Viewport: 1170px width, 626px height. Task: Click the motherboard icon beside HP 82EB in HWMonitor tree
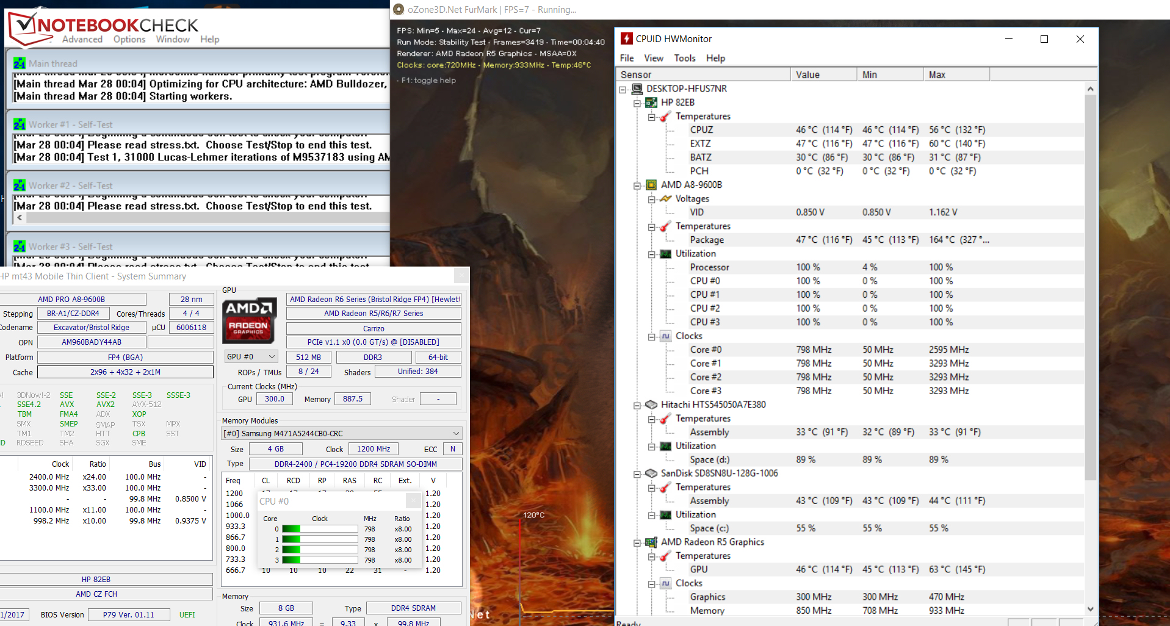[651, 103]
